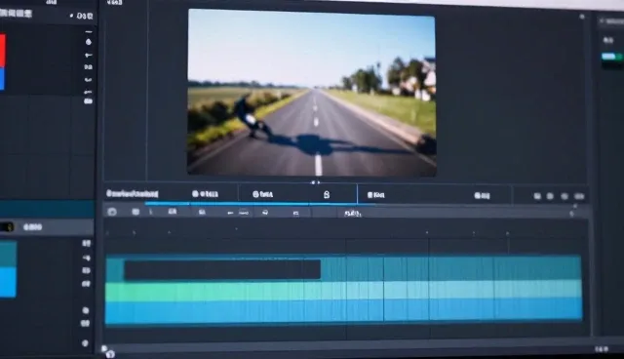
Task: Select the dark clip on the top track
Action: 222,269
